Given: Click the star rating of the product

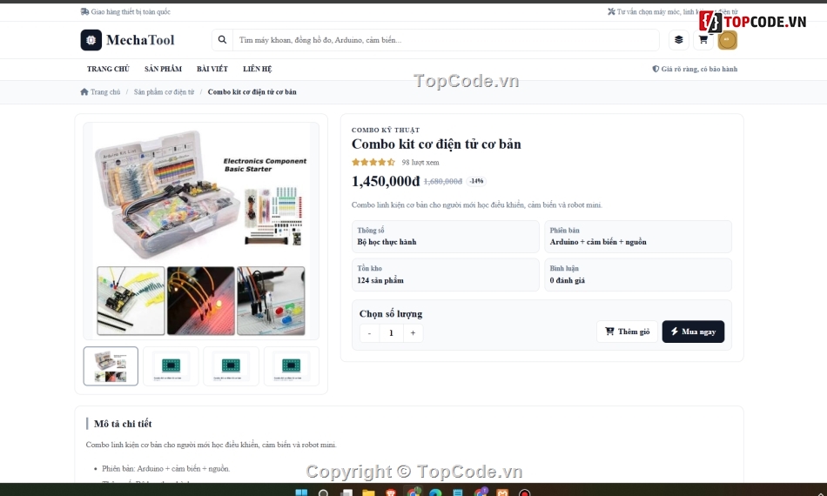Looking at the screenshot, I should (x=373, y=163).
